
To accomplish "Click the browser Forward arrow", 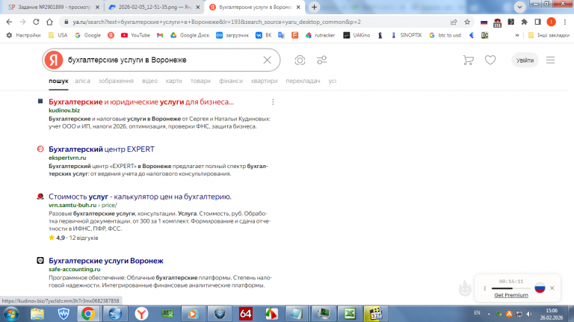I will coord(22,22).
